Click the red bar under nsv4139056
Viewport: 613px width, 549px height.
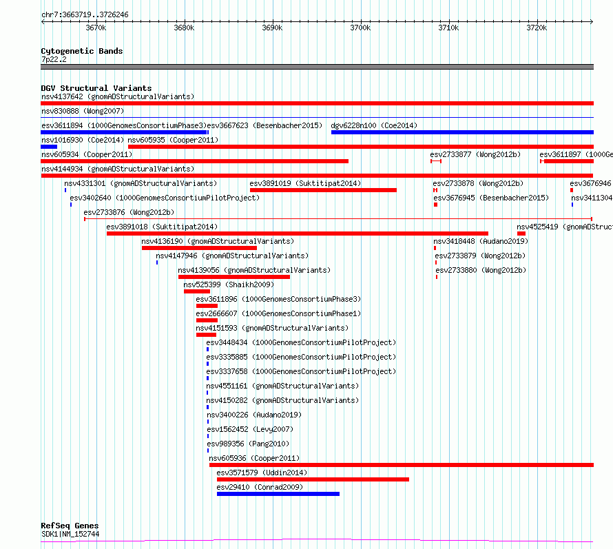point(234,277)
